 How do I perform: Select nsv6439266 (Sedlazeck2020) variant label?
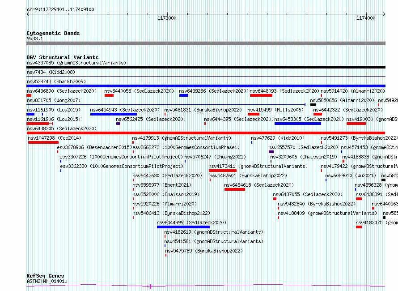click(214, 91)
